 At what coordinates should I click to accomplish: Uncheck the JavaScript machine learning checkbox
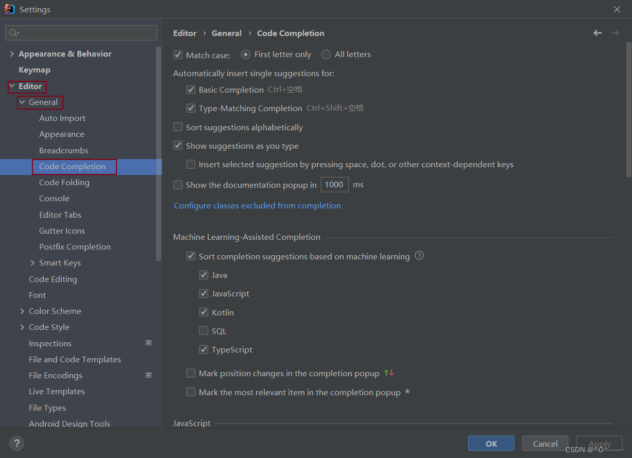(204, 293)
